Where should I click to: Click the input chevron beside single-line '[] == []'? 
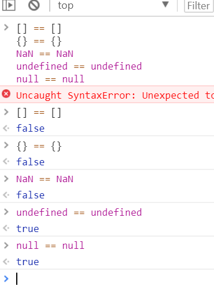pyautogui.click(x=6, y=112)
